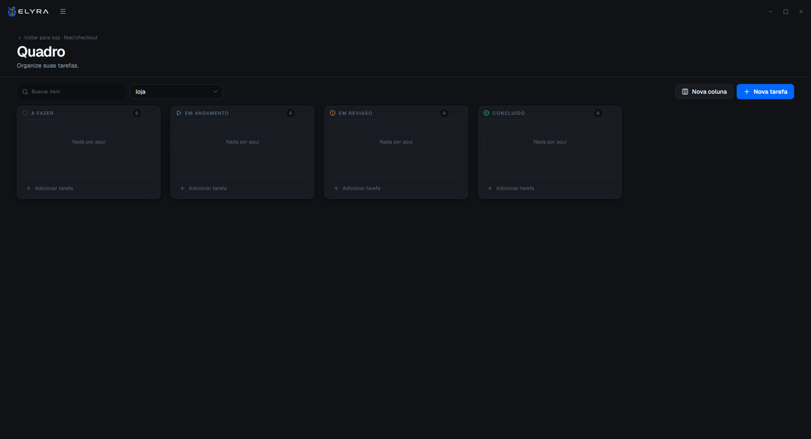
Task: Click the empty placeholder in Em Andamento column
Action: 242,142
